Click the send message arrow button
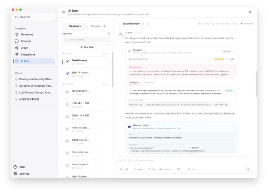The width and height of the screenshot is (268, 192). (248, 169)
